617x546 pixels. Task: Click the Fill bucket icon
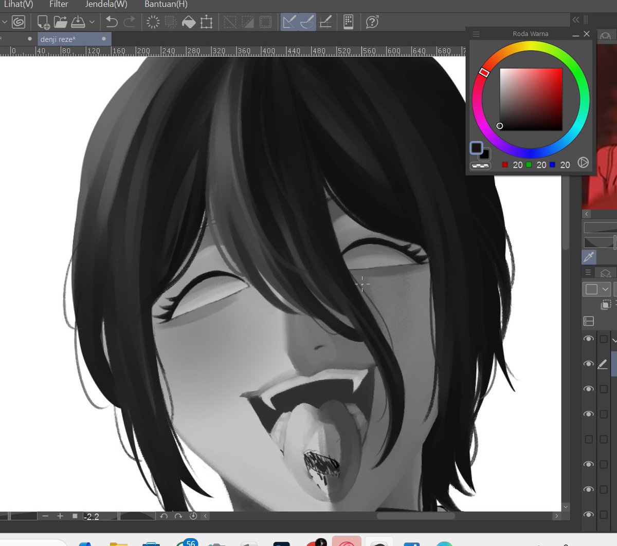pos(189,22)
